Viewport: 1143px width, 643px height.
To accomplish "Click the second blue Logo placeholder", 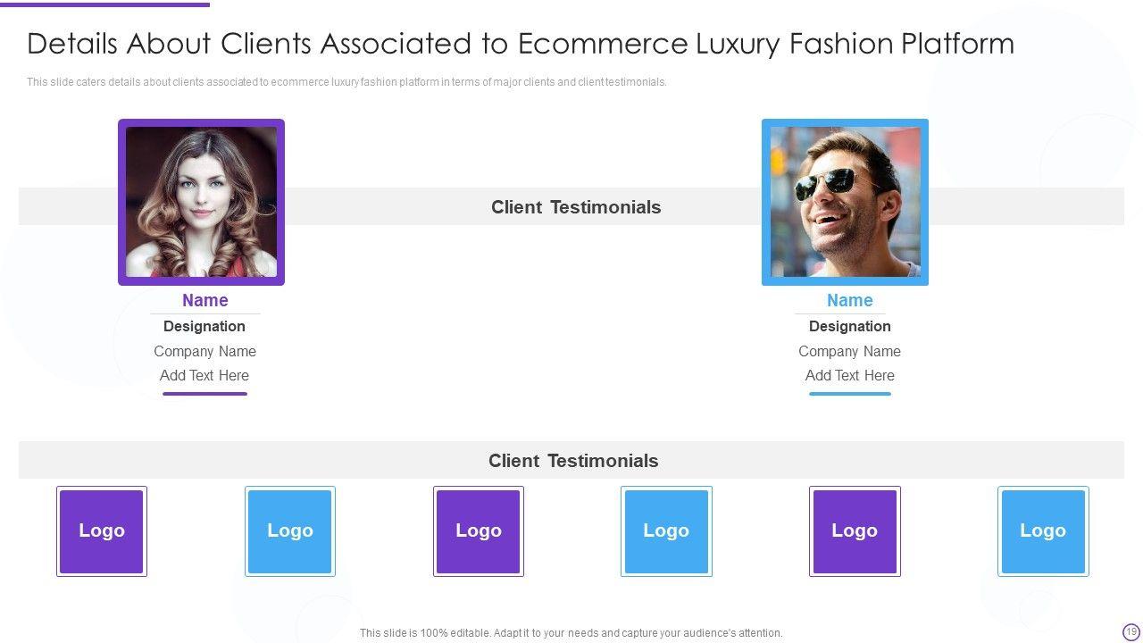I will click(x=666, y=531).
